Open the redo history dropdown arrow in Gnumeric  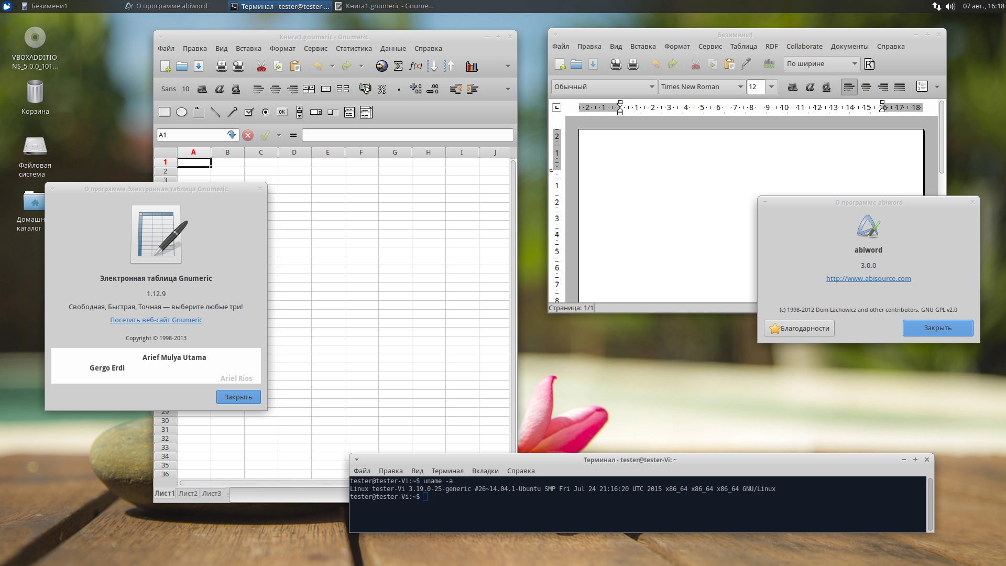tap(361, 66)
